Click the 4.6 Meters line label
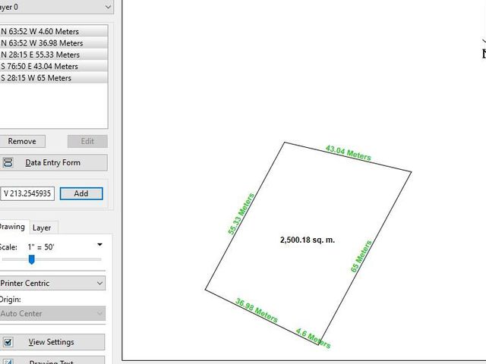 point(313,338)
